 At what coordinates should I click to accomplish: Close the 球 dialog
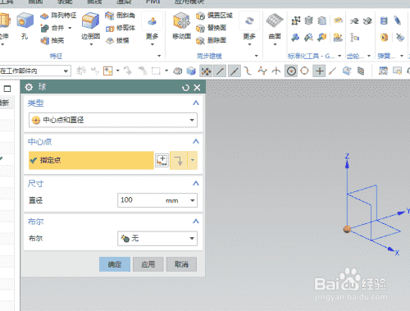[x=197, y=88]
